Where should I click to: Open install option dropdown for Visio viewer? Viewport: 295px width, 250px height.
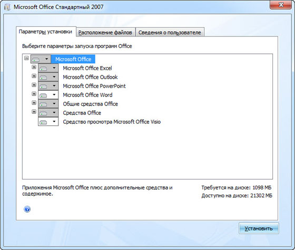point(48,122)
